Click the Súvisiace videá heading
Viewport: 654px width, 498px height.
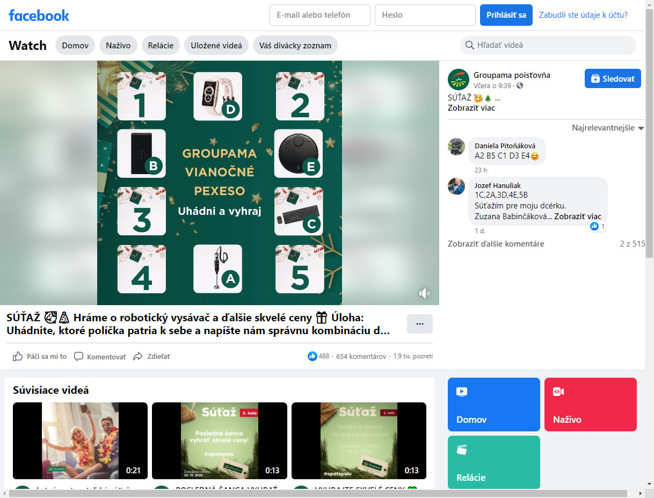tap(51, 391)
